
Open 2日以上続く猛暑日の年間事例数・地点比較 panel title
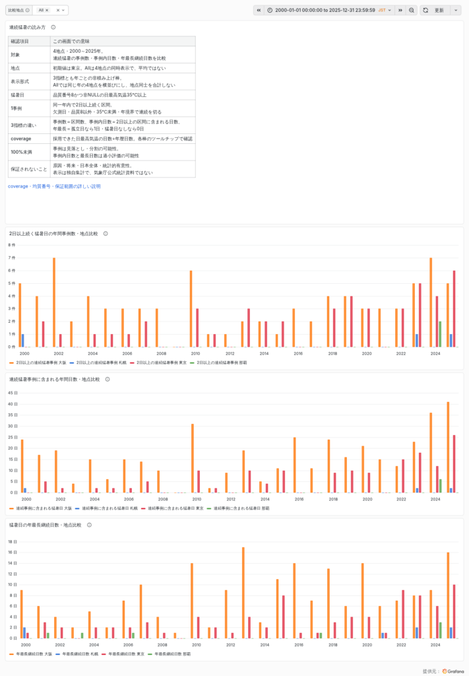tap(54, 234)
